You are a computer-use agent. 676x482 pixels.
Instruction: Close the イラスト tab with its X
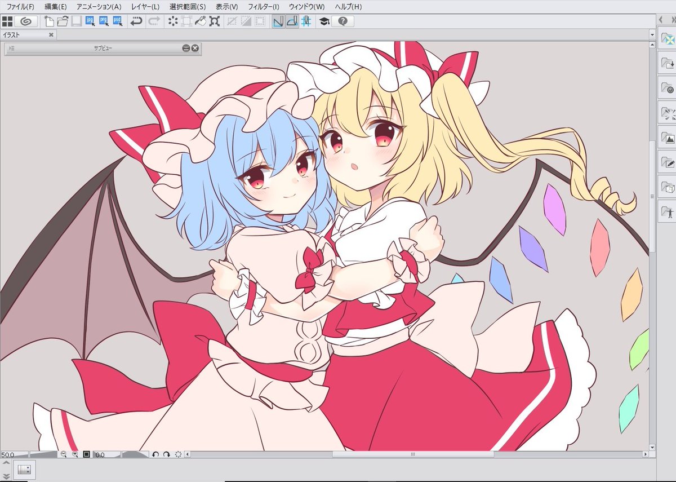(x=51, y=34)
